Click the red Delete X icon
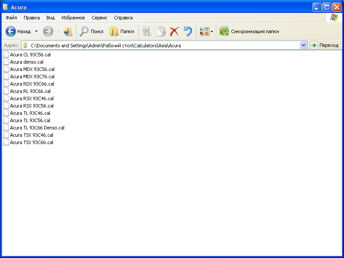 tap(175, 31)
